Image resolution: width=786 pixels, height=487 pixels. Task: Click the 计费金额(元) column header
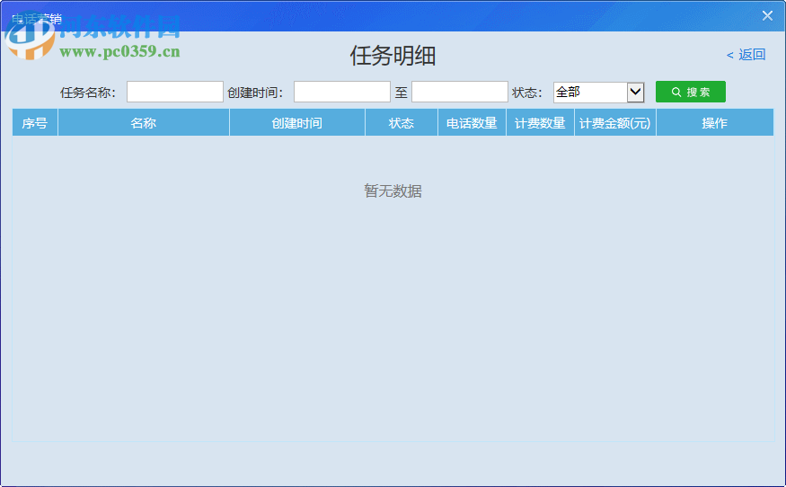click(615, 123)
